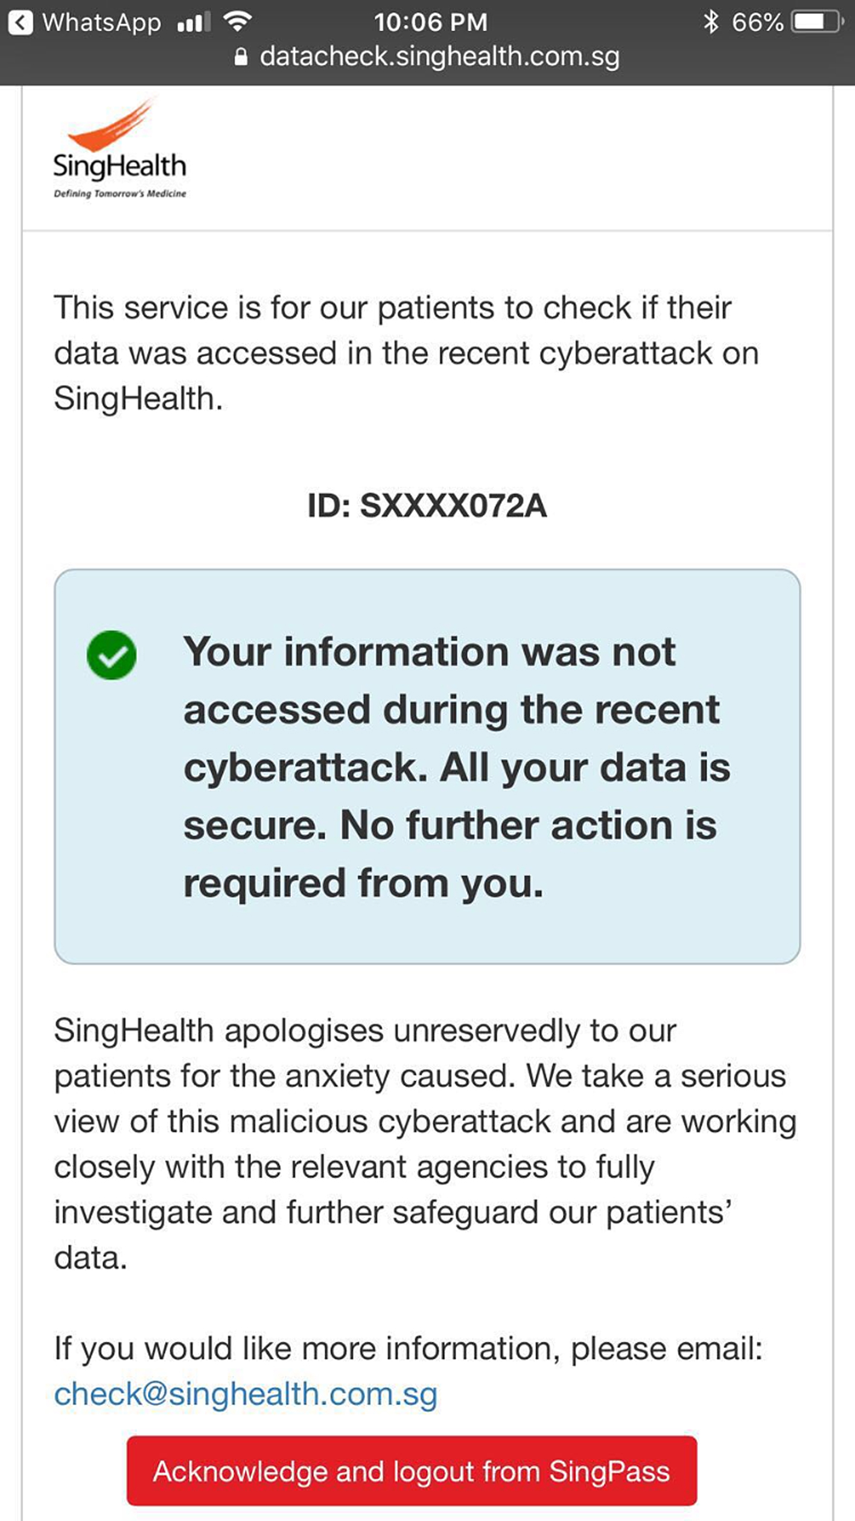
Task: Open the check@singhealth.com.sg email link
Action: coord(246,1394)
